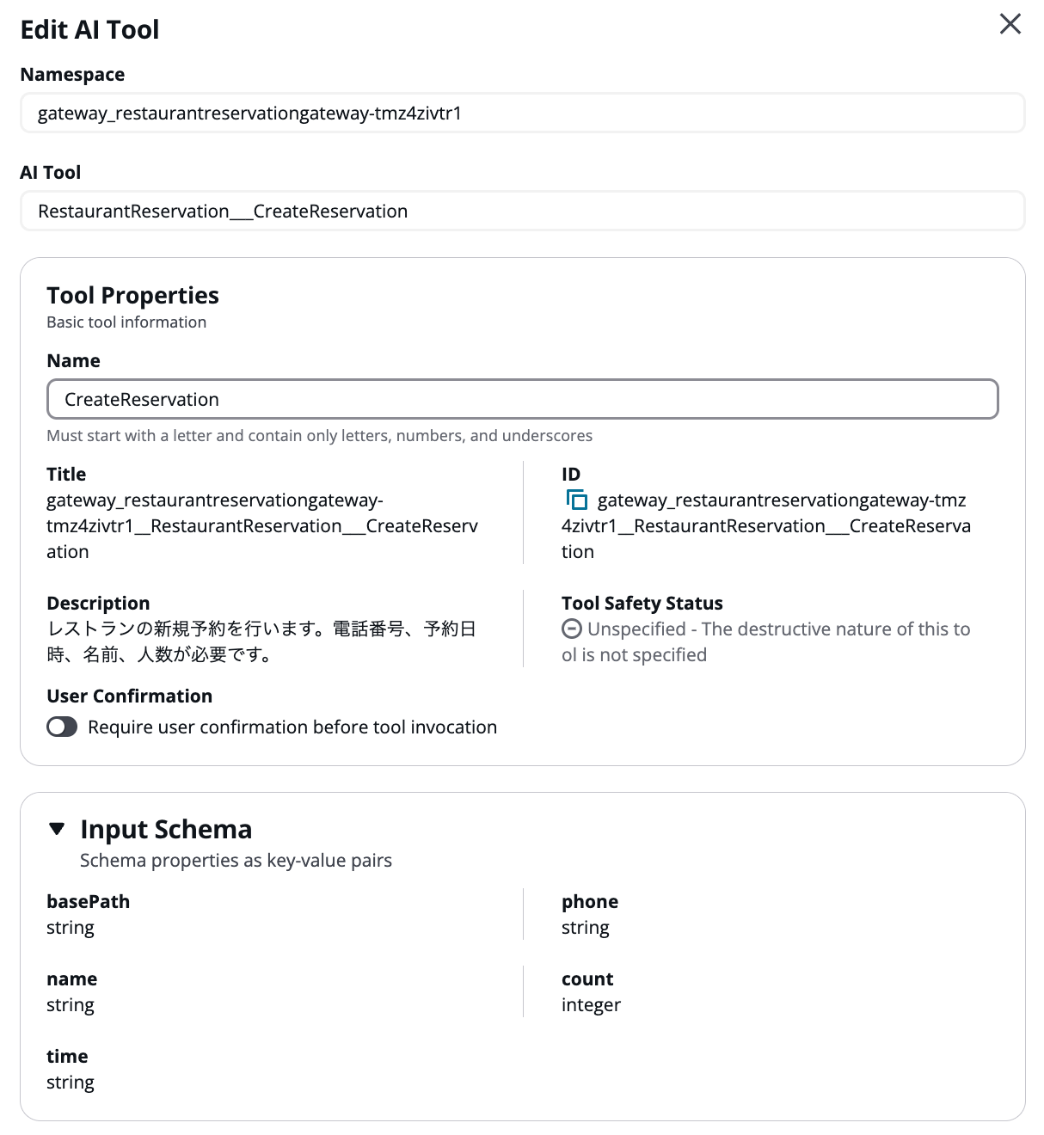Viewport: 1044px width, 1135px height.
Task: Select the basePath schema property
Action: point(88,902)
